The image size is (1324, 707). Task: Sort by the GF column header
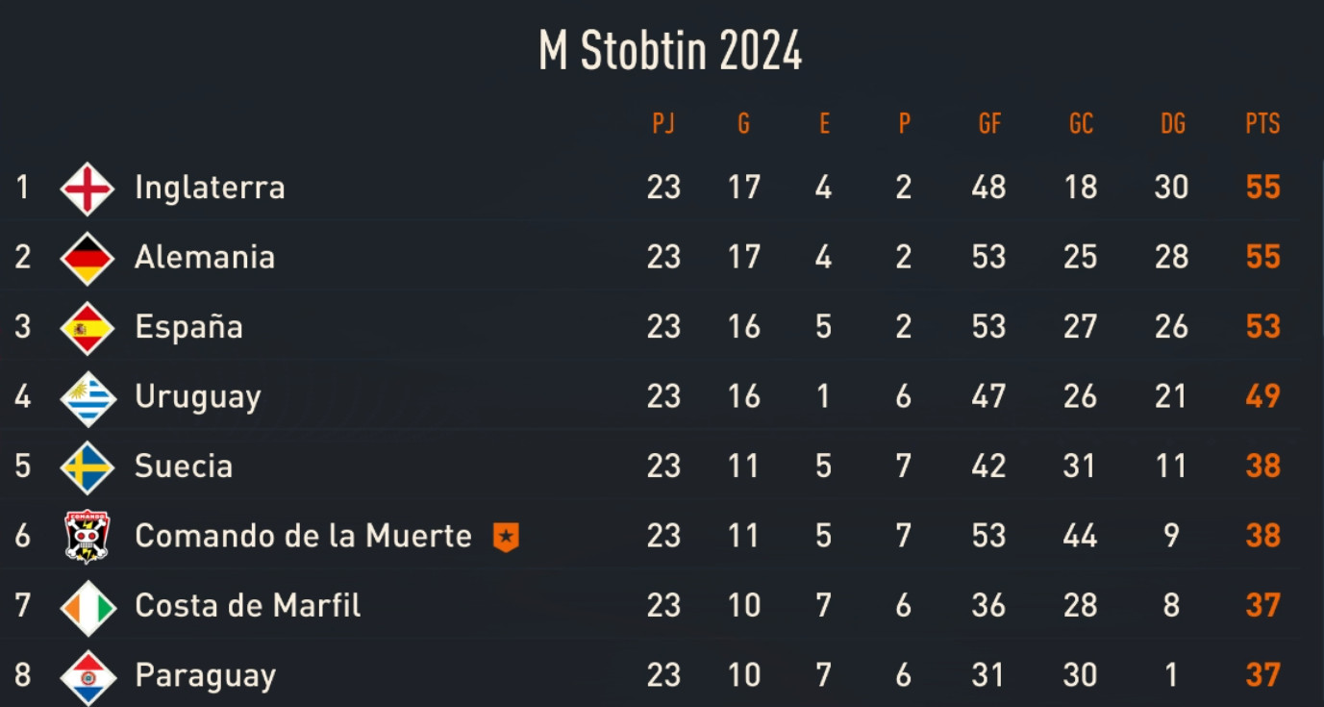989,124
